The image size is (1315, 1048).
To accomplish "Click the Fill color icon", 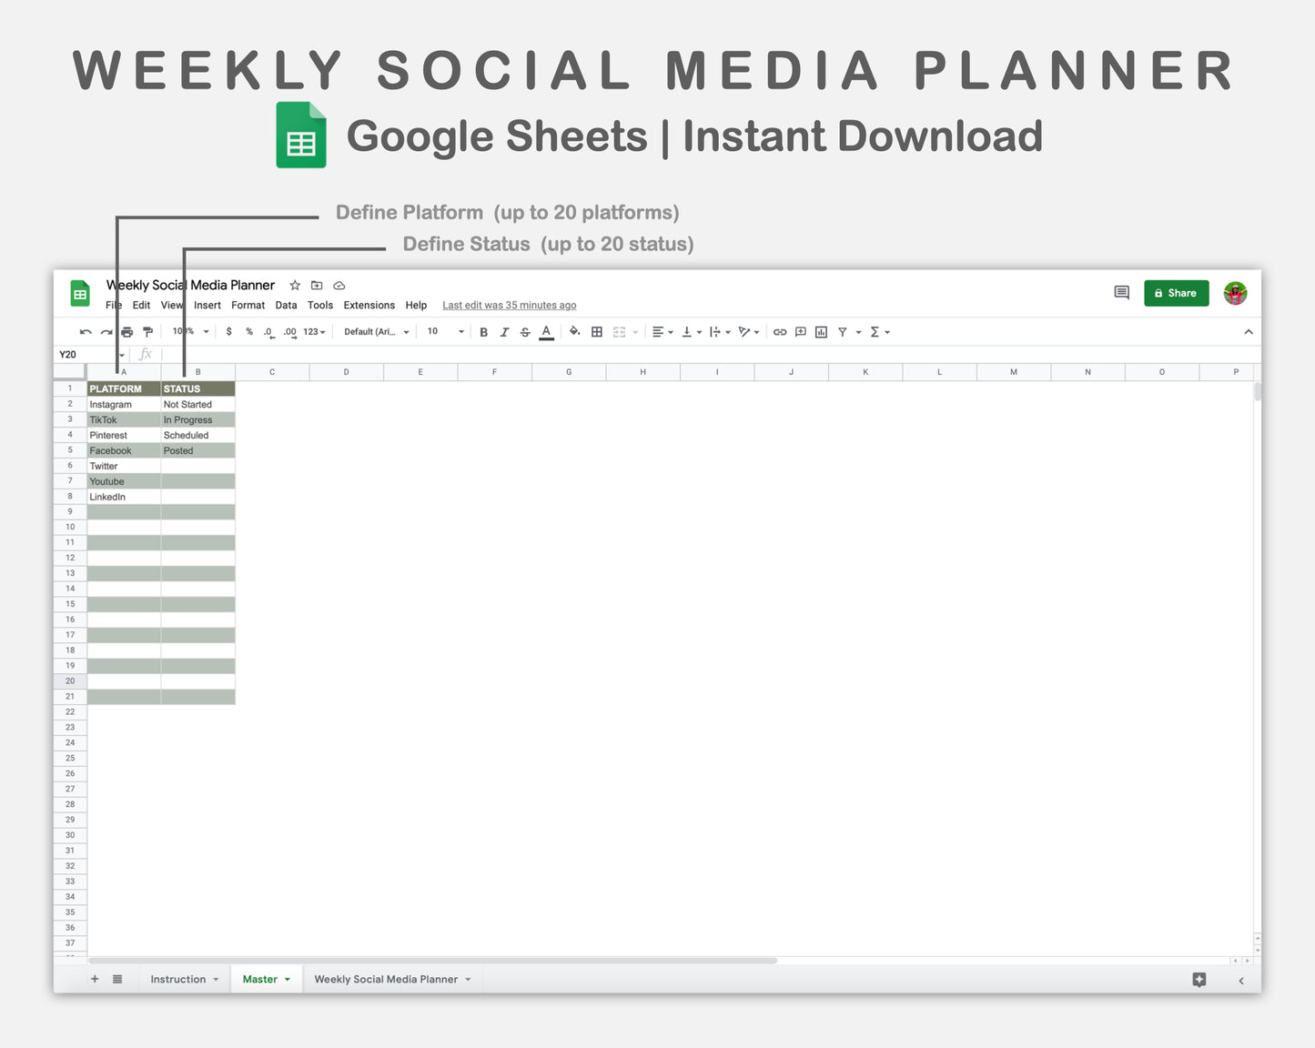I will click(575, 331).
